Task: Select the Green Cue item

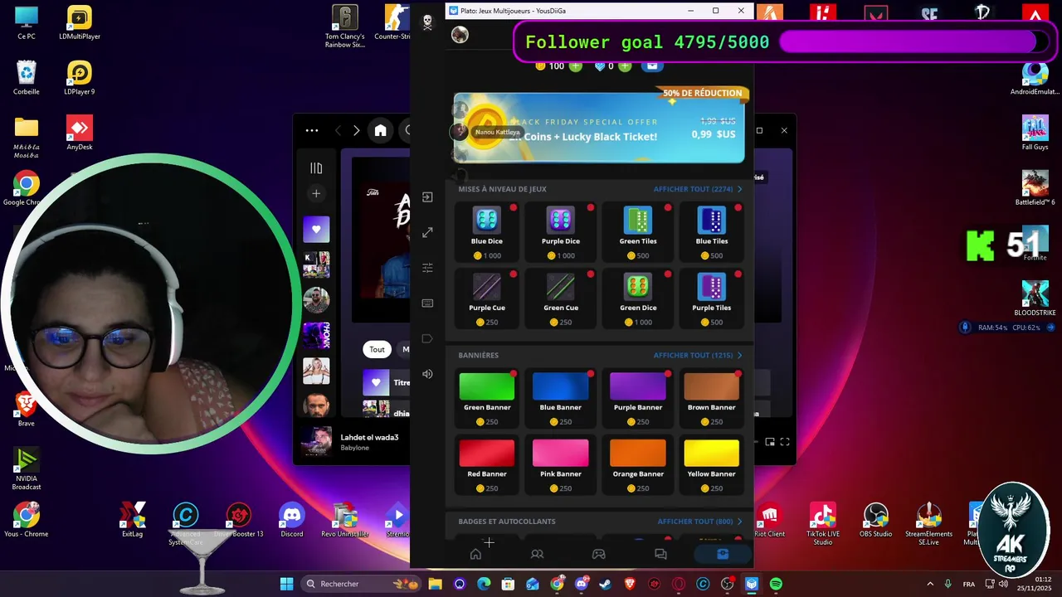Action: (561, 298)
